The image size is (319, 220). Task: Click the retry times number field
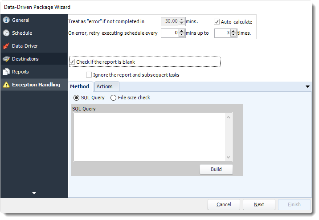tap(223, 33)
